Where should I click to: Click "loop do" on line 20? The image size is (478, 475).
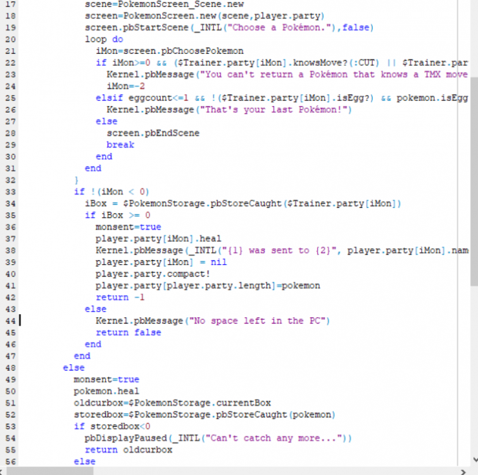tap(104, 39)
